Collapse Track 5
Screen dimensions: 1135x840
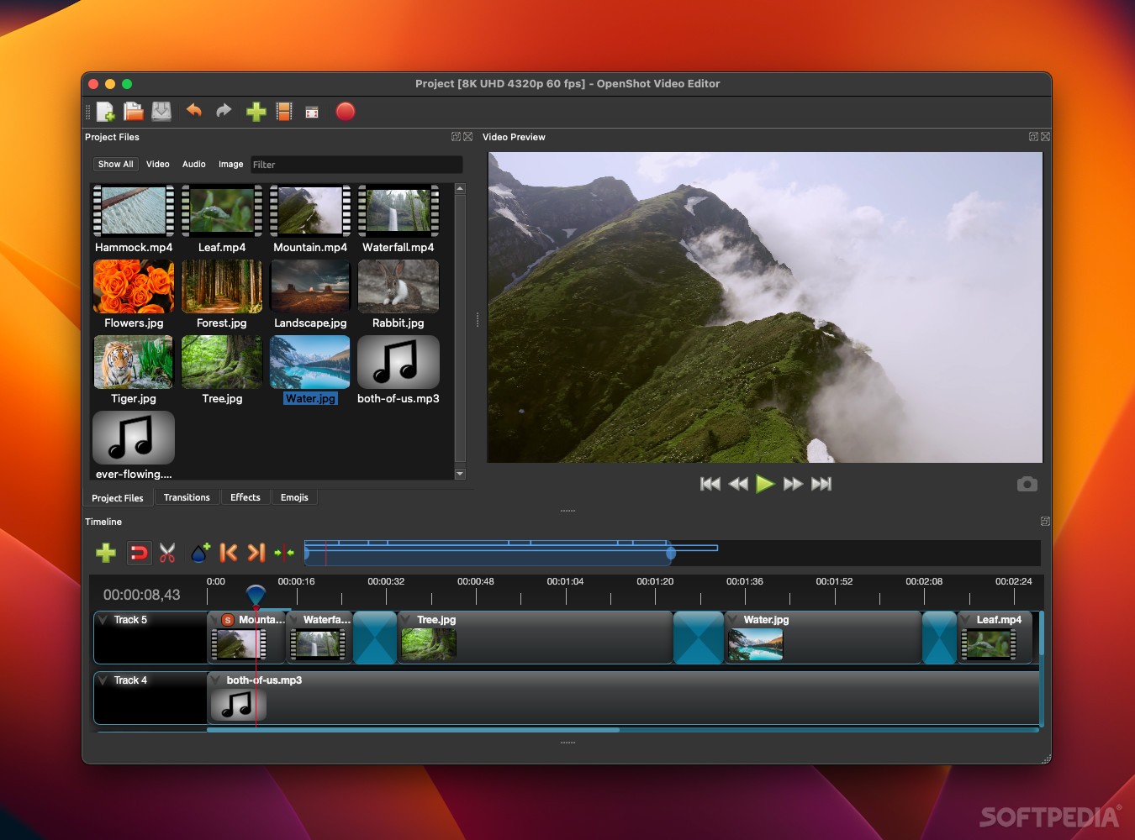102,619
